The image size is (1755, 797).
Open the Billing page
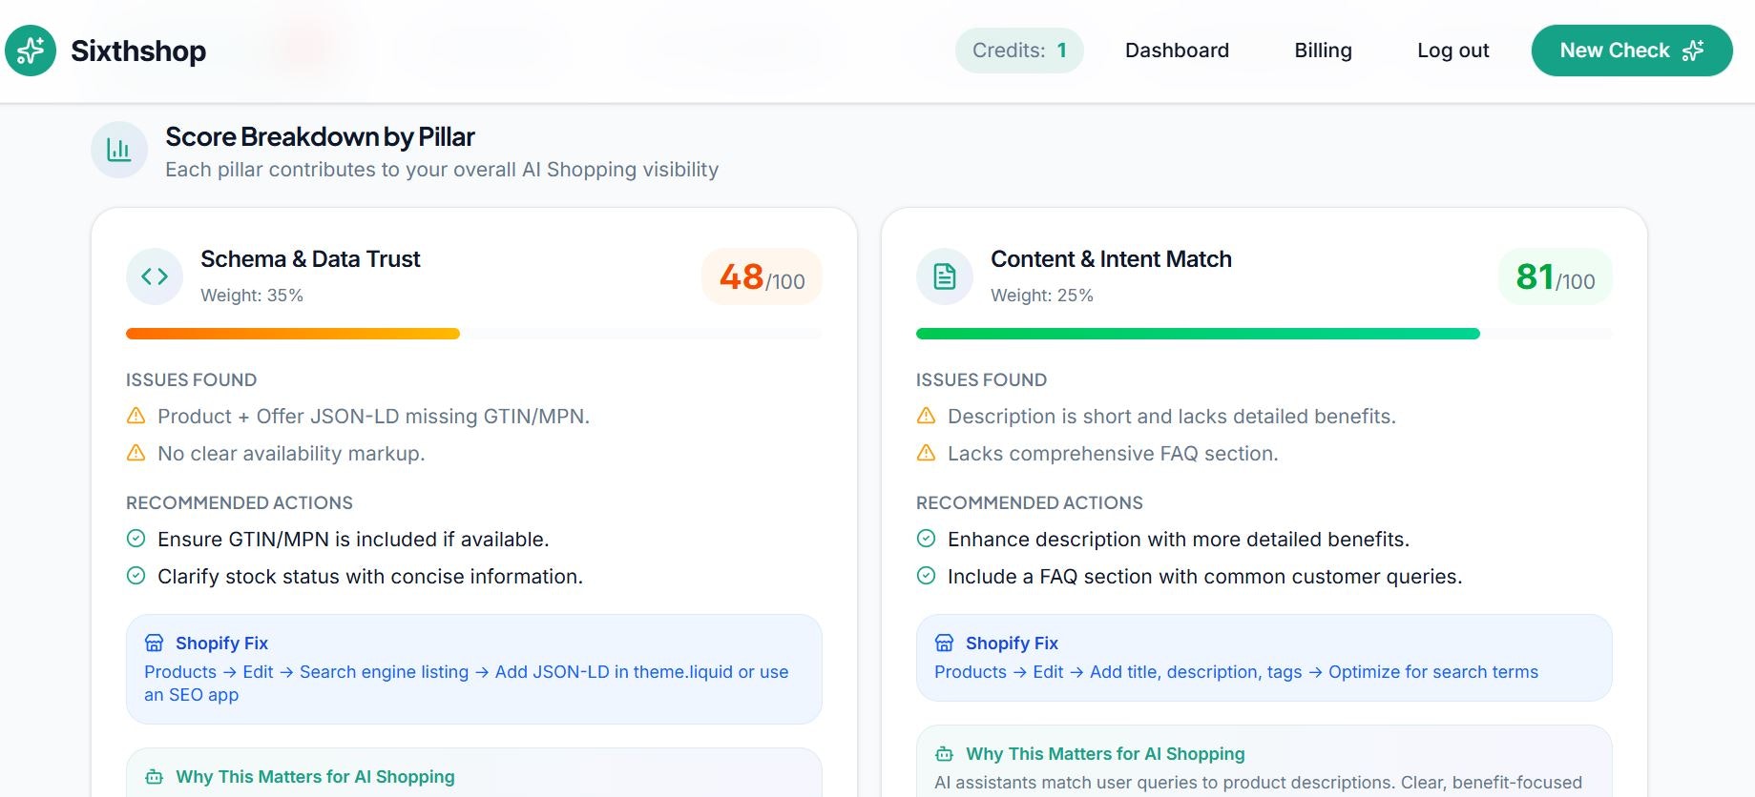pyautogui.click(x=1323, y=51)
